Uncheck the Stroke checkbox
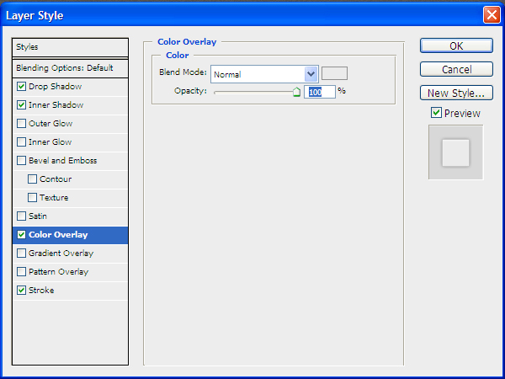The height and width of the screenshot is (379, 505). (22, 290)
